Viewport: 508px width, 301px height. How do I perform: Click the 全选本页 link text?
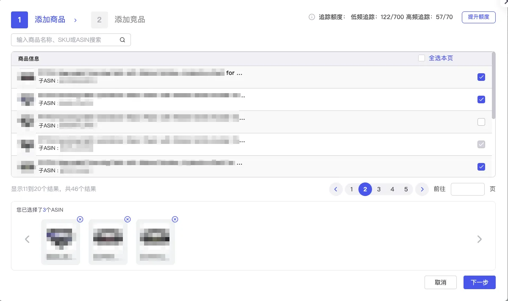441,58
